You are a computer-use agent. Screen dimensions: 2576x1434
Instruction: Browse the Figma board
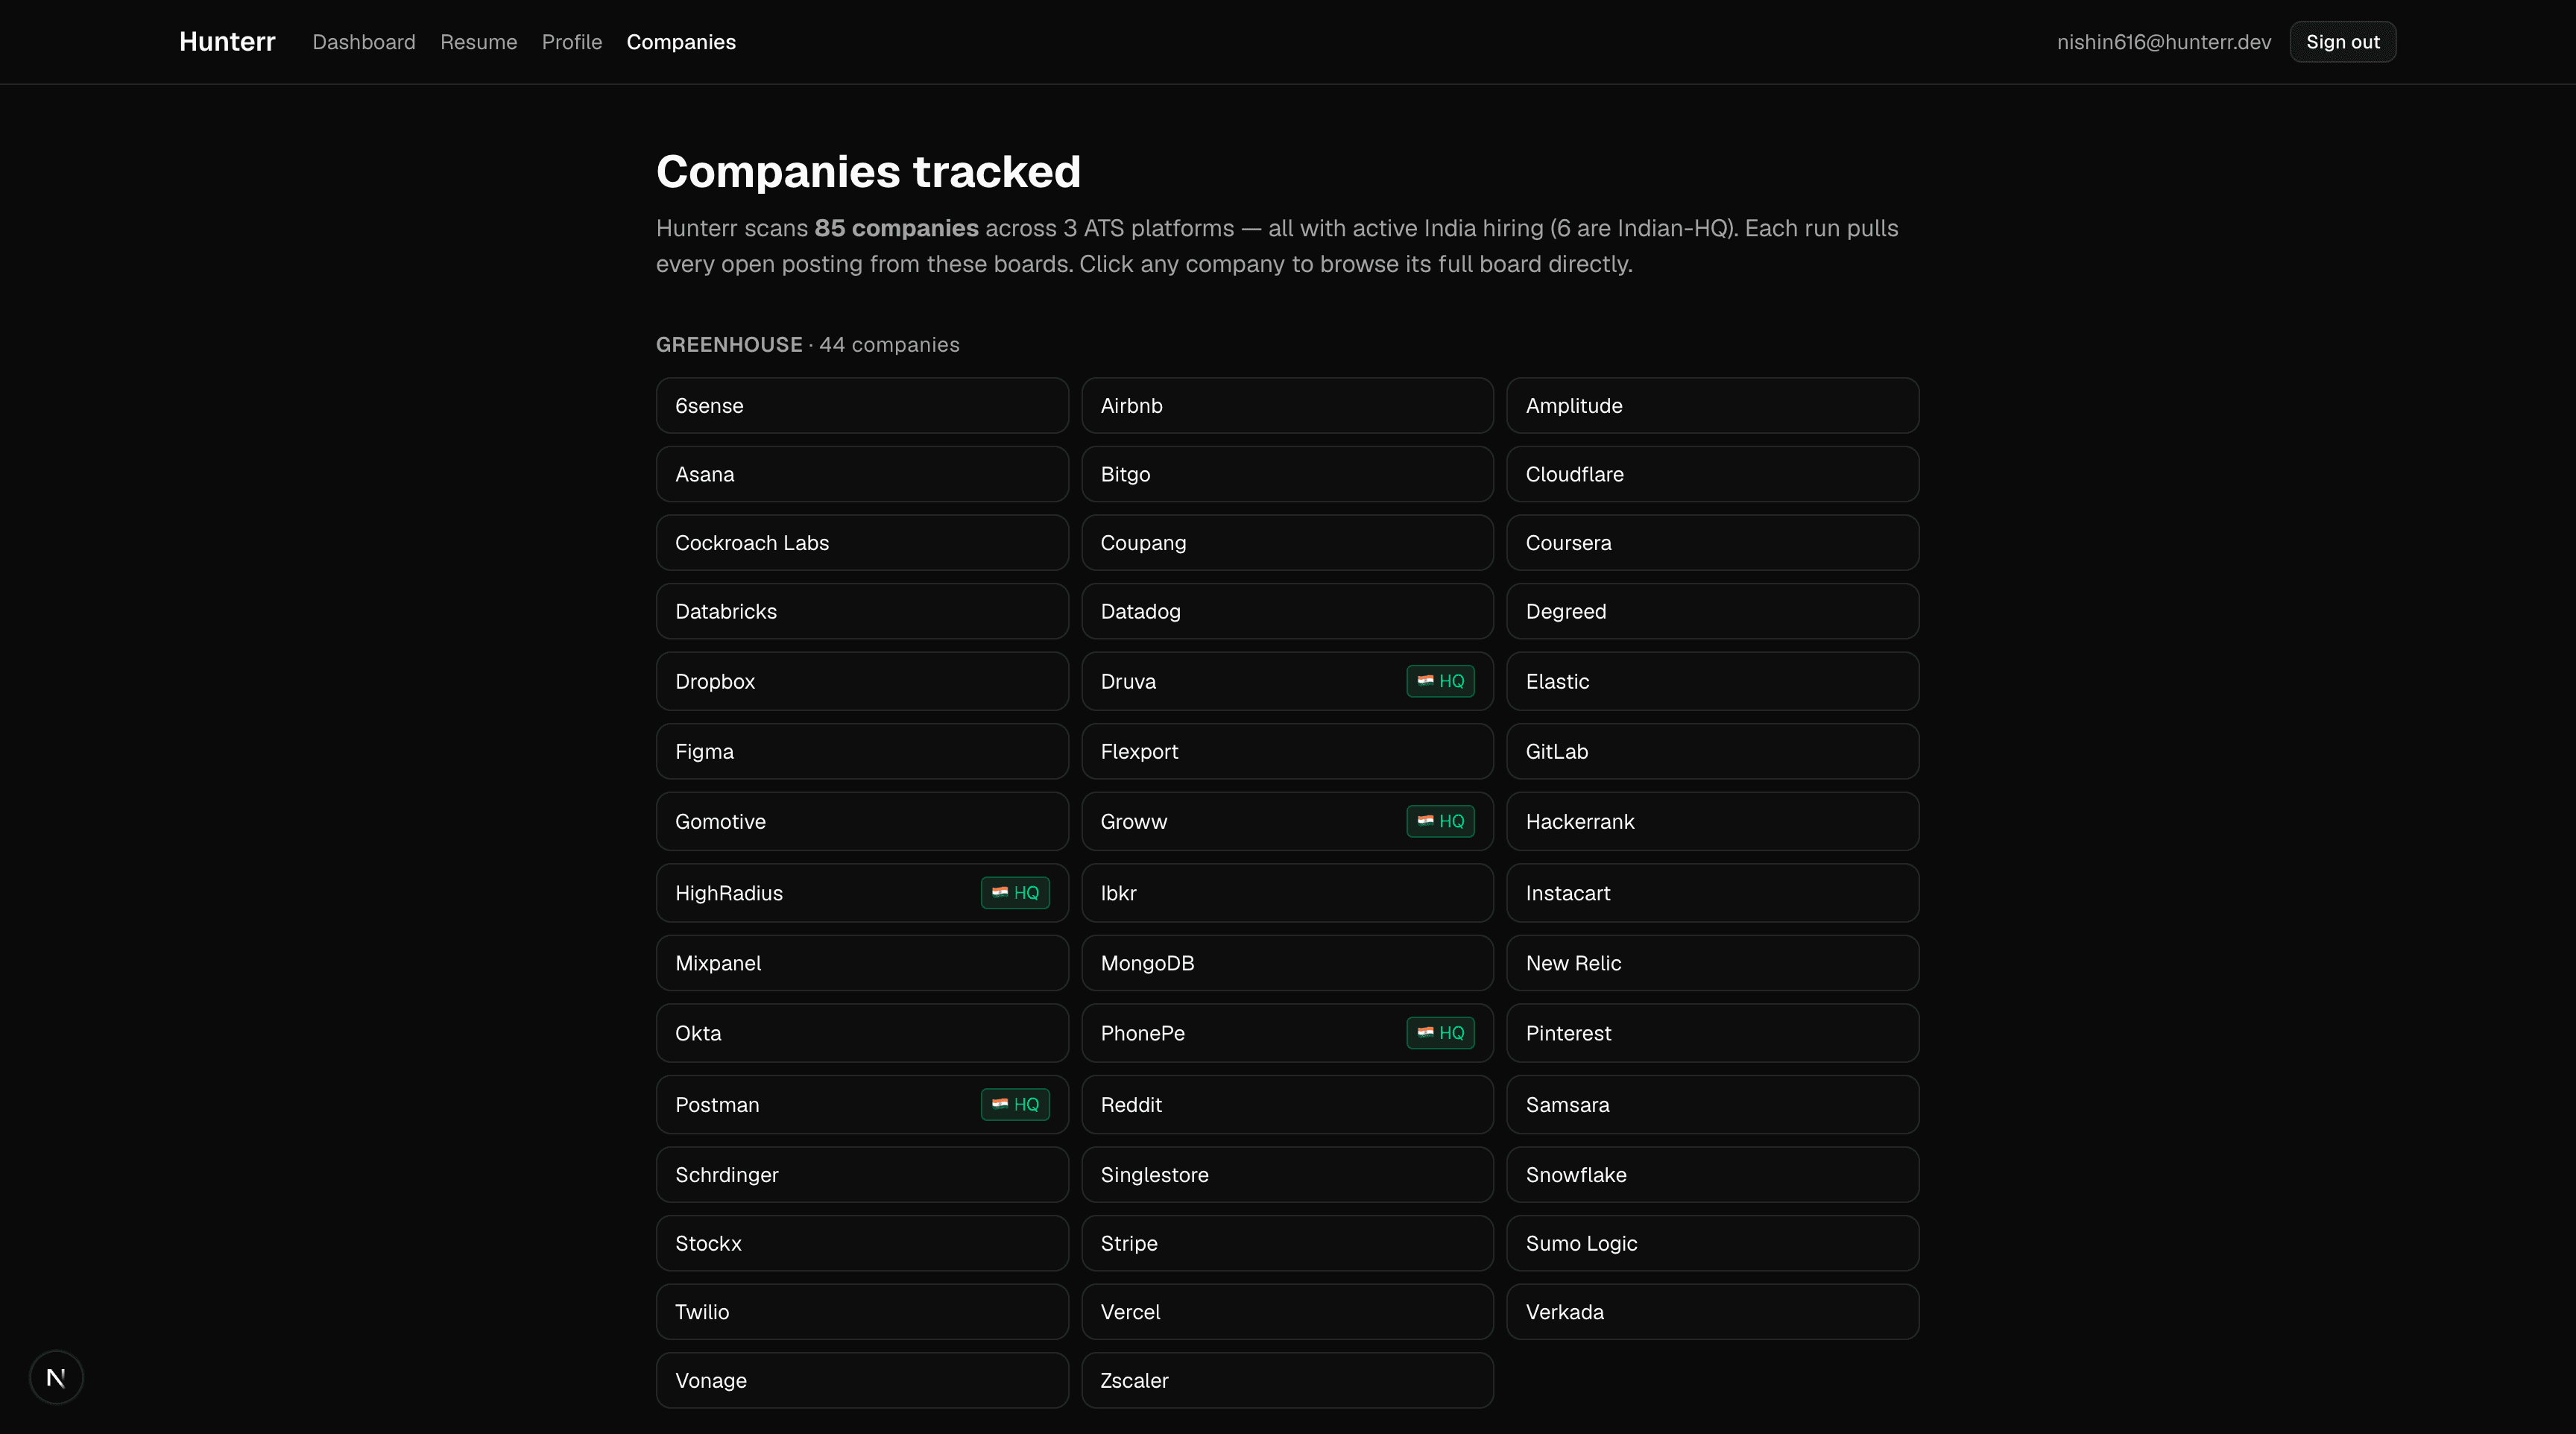pyautogui.click(x=862, y=751)
